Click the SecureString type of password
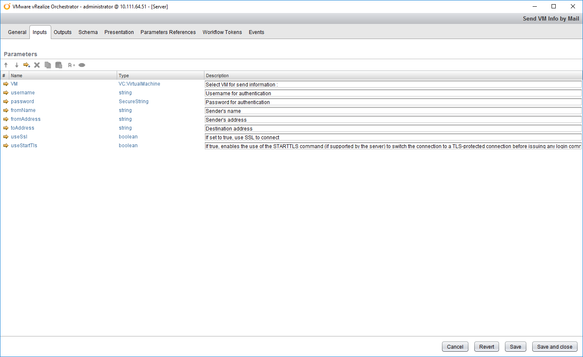 [133, 102]
